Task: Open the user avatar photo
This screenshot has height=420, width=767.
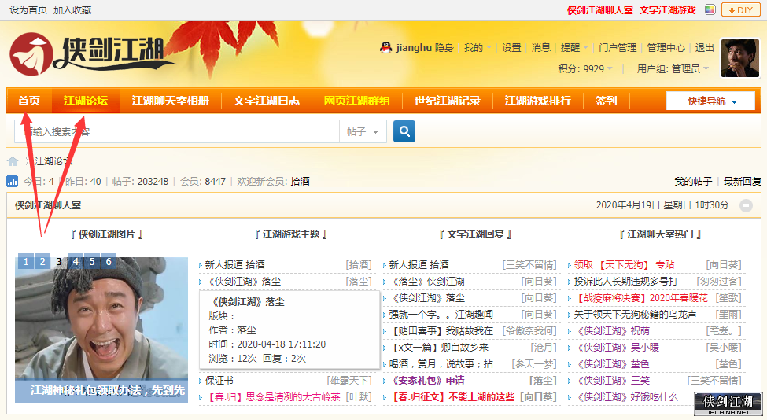Action: 740,58
